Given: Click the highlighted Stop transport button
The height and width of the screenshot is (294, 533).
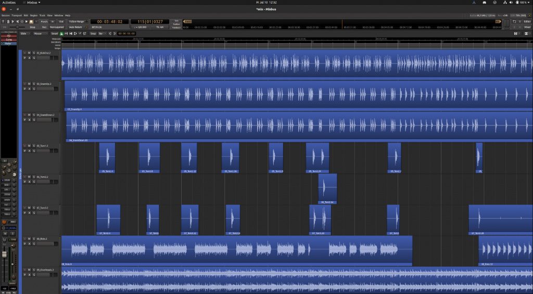Looking at the screenshot, I should click(31, 21).
